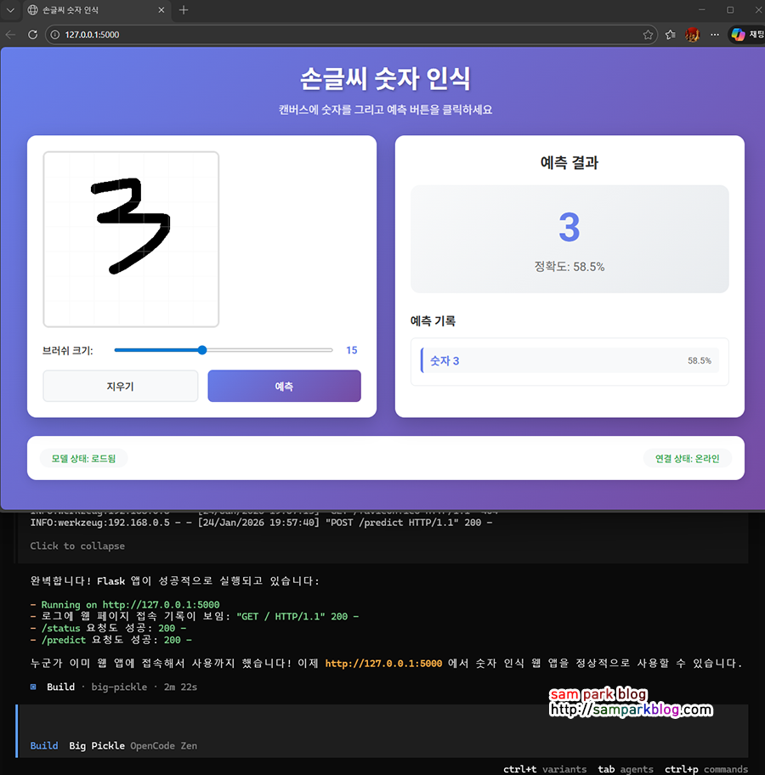Select the 손글씨 숫자 인식 tab
This screenshot has height=775, width=765.
click(96, 10)
